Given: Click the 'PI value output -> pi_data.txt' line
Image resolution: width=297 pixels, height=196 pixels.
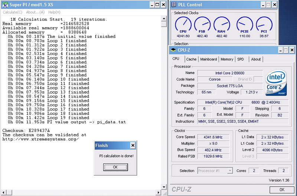Looking at the screenshot, I should pos(67,122).
